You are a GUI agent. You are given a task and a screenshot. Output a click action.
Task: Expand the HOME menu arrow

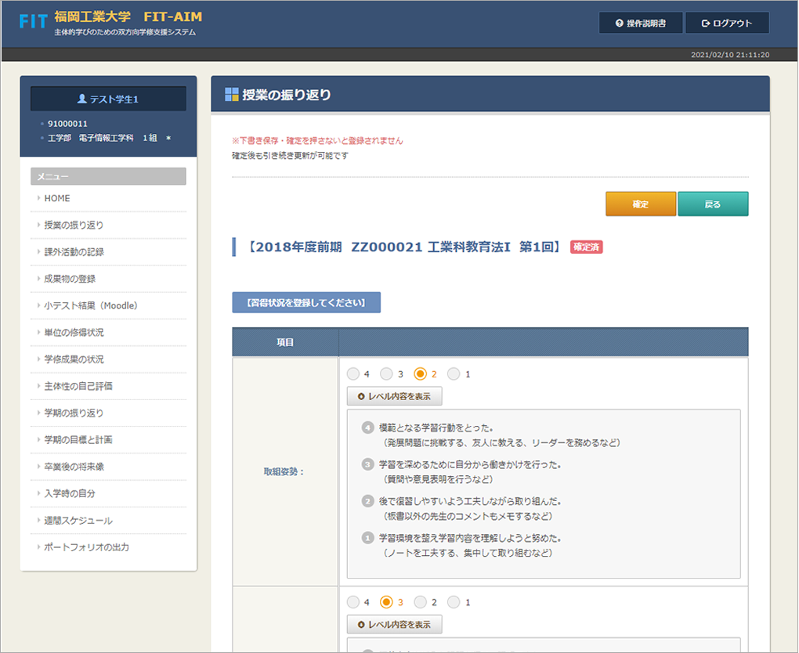38,199
